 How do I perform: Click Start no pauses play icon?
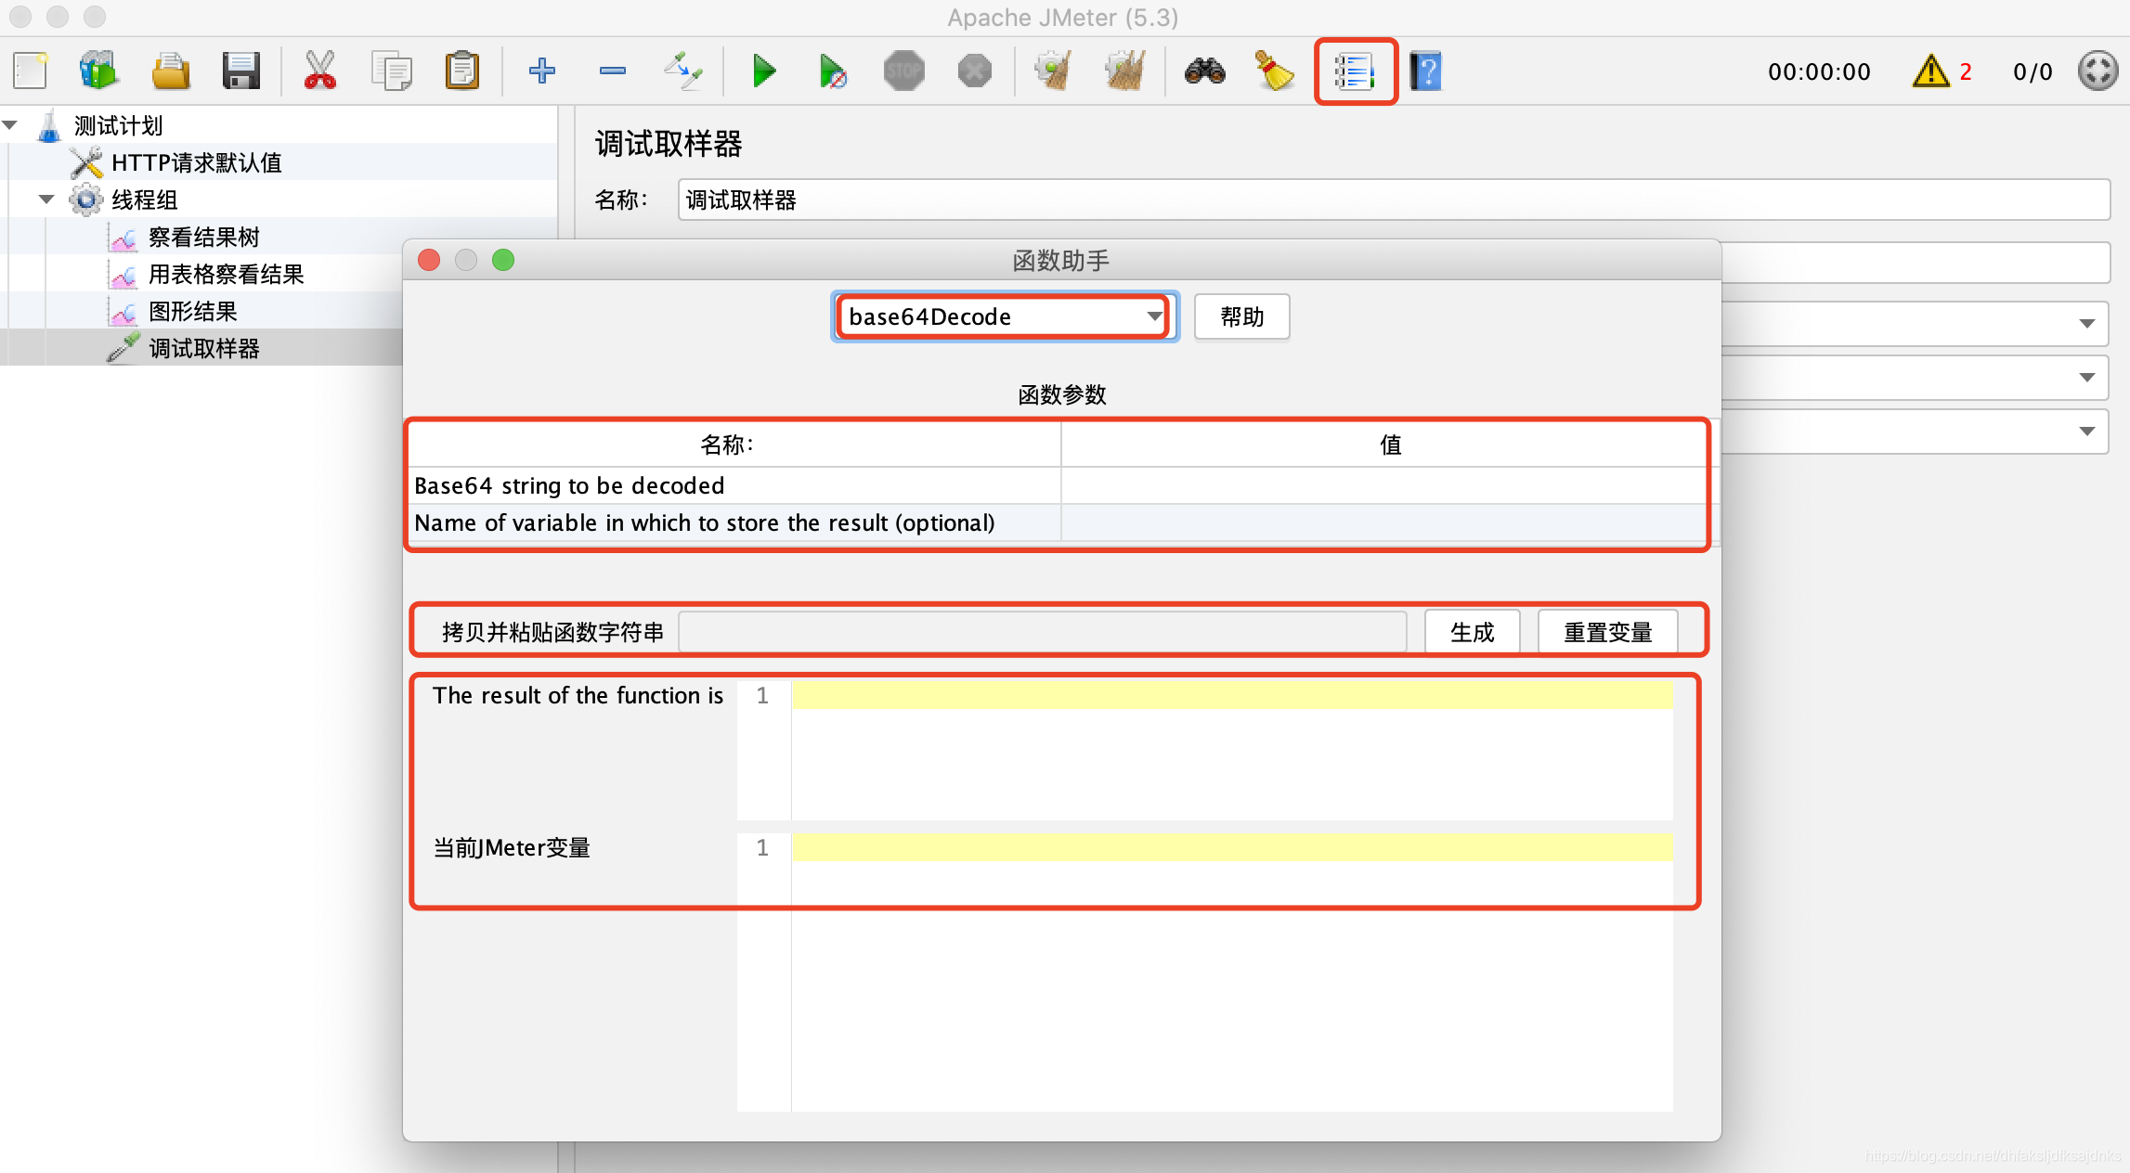(833, 71)
